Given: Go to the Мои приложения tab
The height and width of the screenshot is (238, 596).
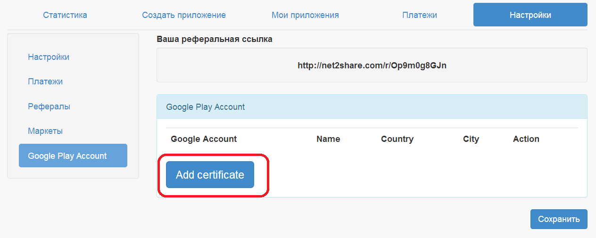Looking at the screenshot, I should click(x=305, y=15).
